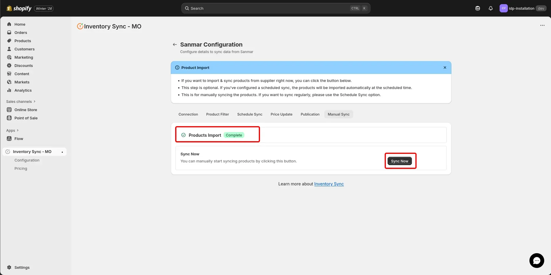Open the Price Update tab
This screenshot has height=275, width=551.
click(281, 114)
